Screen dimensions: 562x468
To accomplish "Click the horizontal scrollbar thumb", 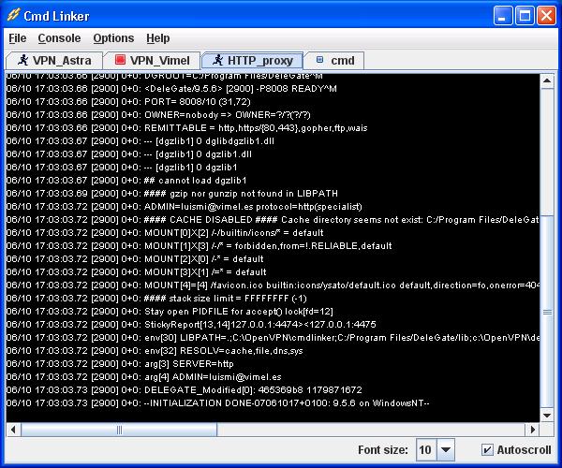I will point(119,430).
